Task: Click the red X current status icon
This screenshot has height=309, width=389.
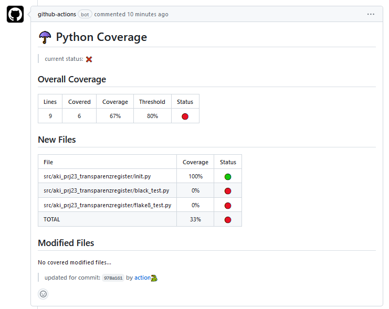Action: tap(89, 59)
